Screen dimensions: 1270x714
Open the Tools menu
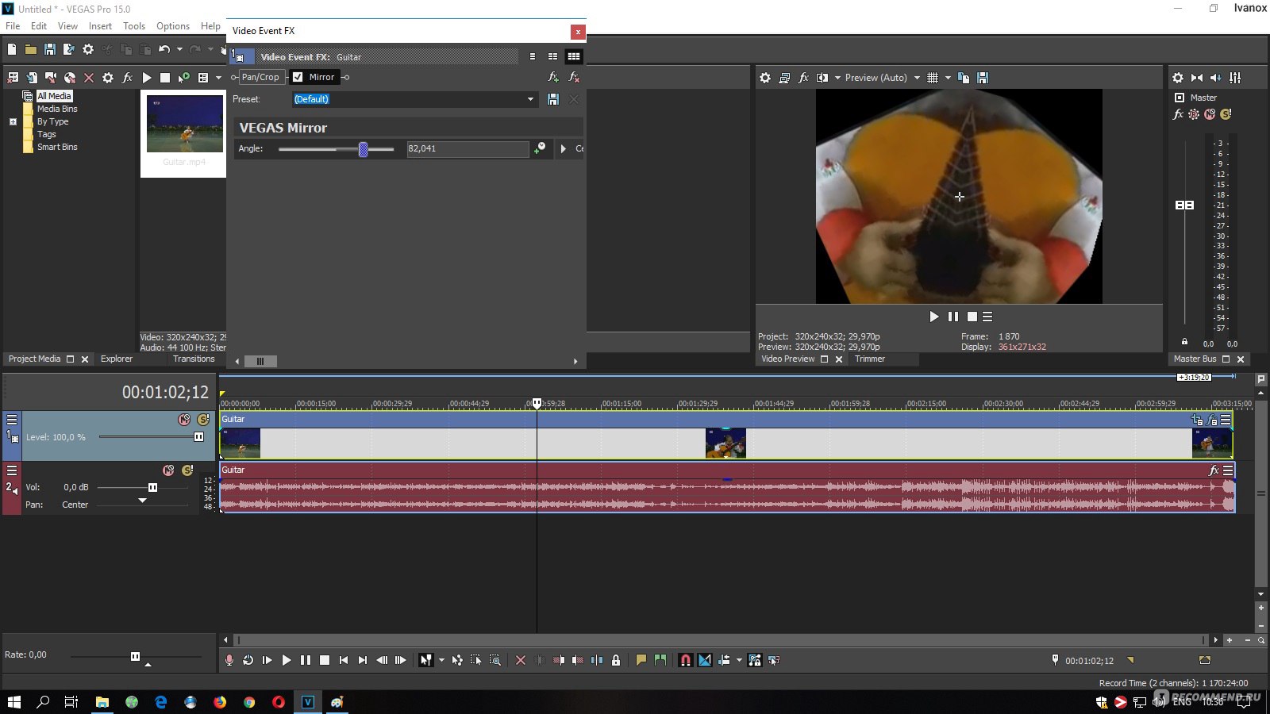[134, 26]
